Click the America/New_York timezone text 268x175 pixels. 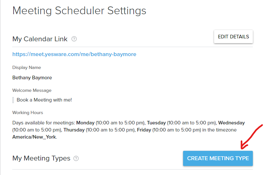pos(34,137)
